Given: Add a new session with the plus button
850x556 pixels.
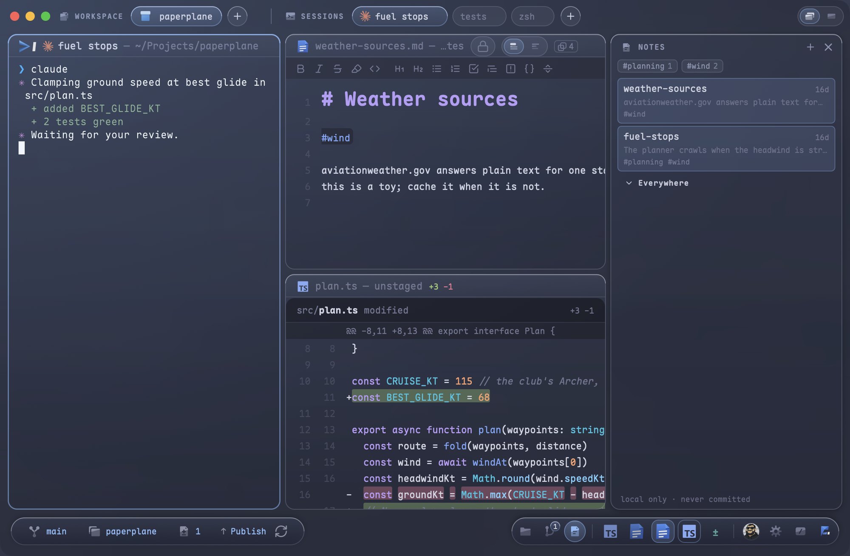Looking at the screenshot, I should pyautogui.click(x=570, y=17).
